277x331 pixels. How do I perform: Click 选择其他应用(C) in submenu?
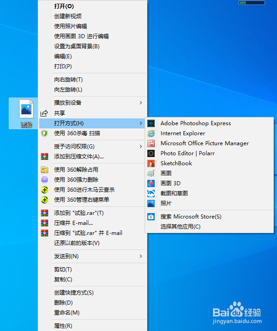point(181,227)
